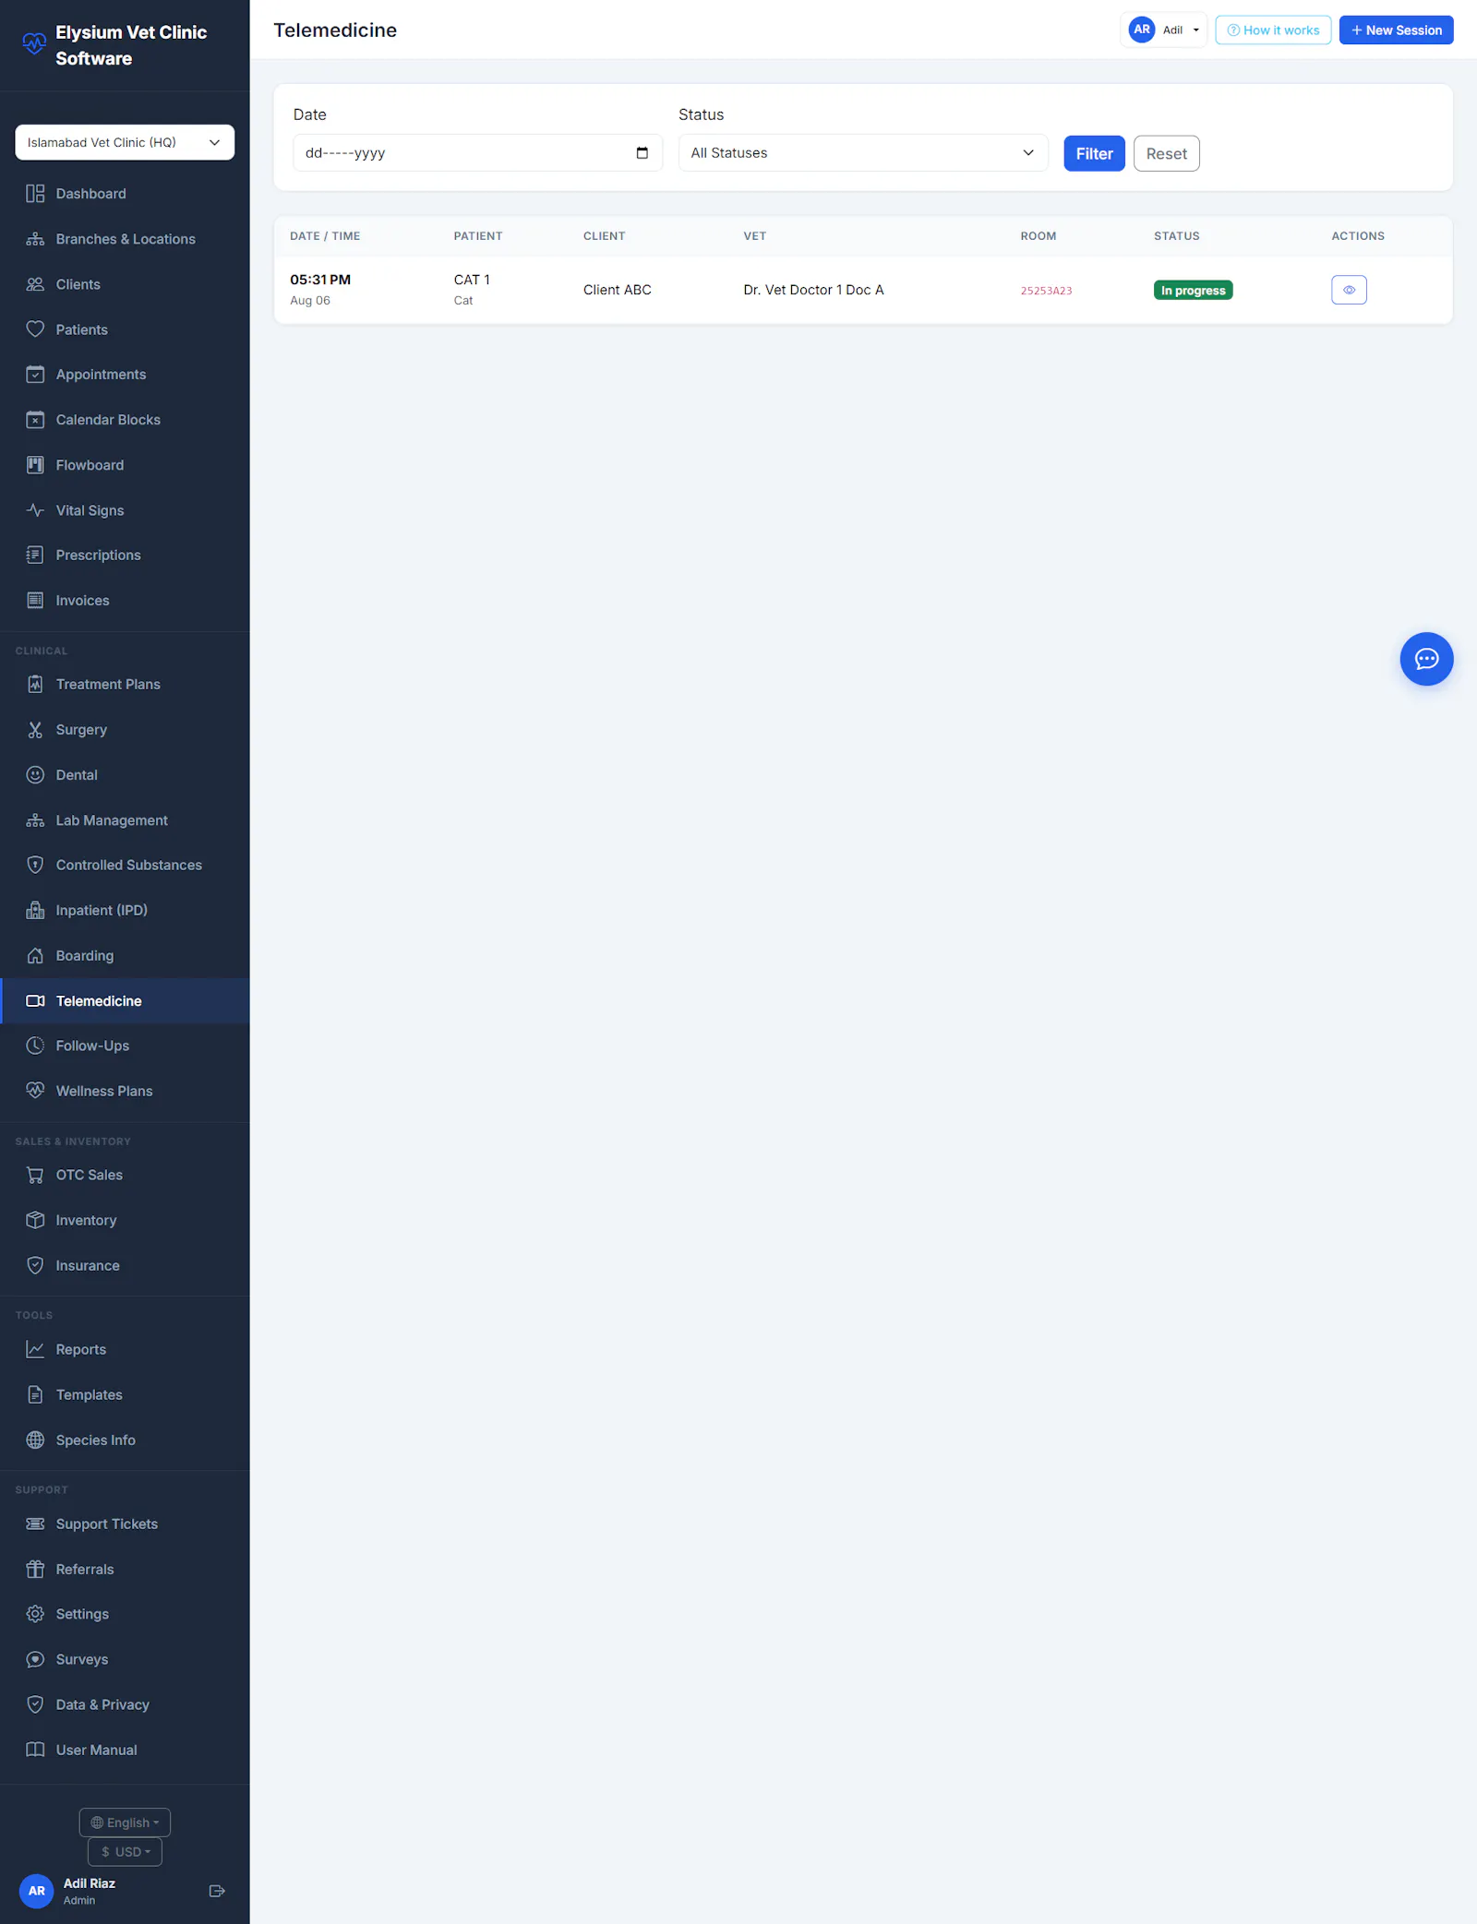Click Dr. Vet Doctor 1 Doc A cell
This screenshot has width=1477, height=1924.
[x=813, y=290]
